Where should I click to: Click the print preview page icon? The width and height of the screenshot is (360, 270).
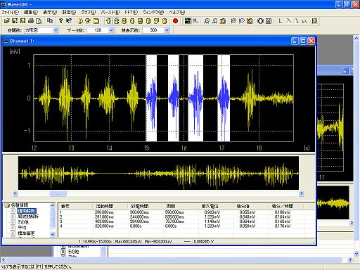point(39,21)
